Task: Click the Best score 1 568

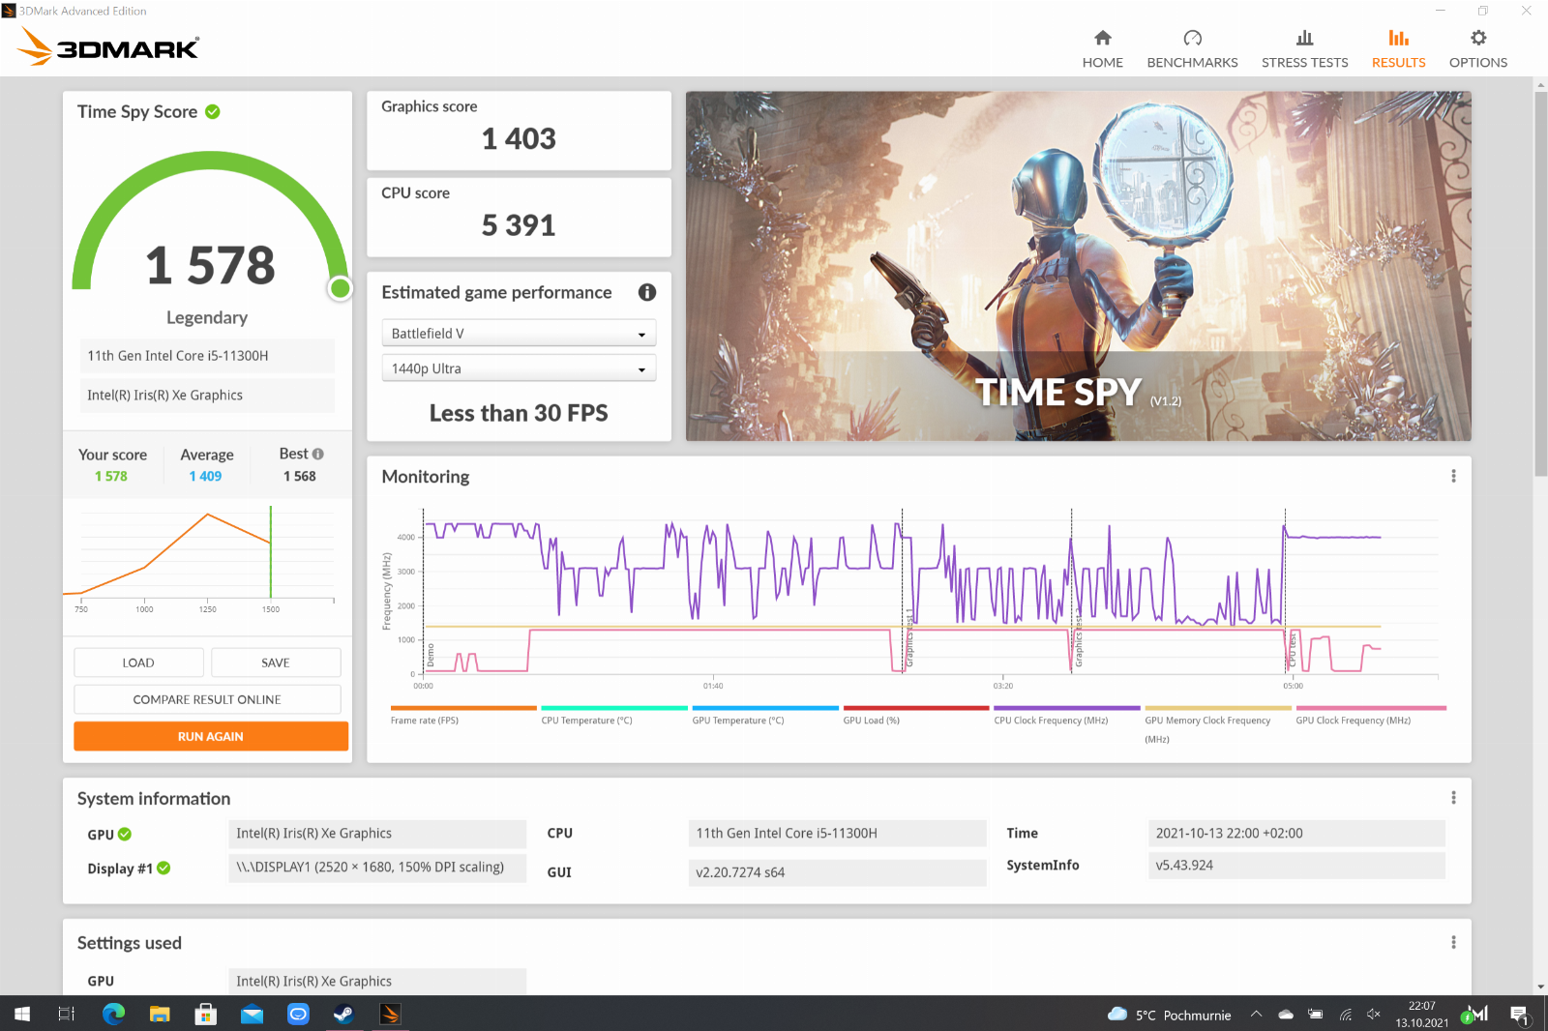Action: pyautogui.click(x=300, y=476)
